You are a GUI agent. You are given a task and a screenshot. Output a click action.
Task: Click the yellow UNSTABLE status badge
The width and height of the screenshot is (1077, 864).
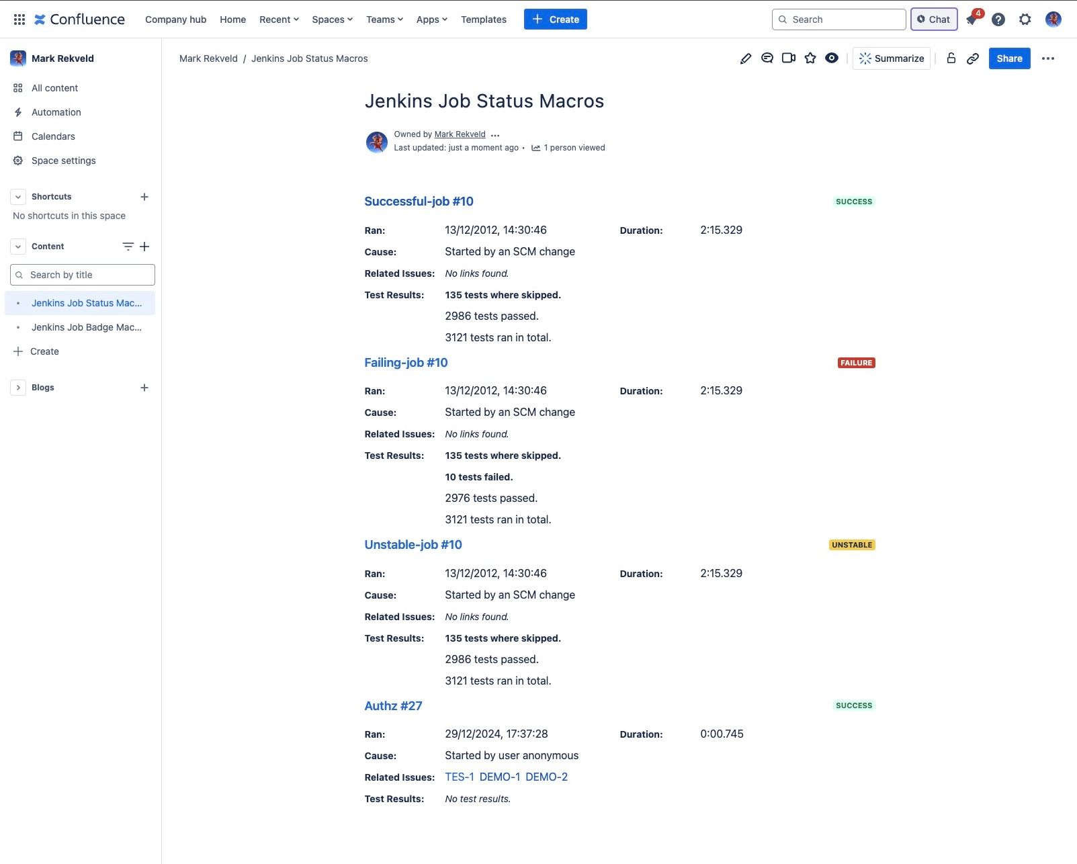click(852, 545)
